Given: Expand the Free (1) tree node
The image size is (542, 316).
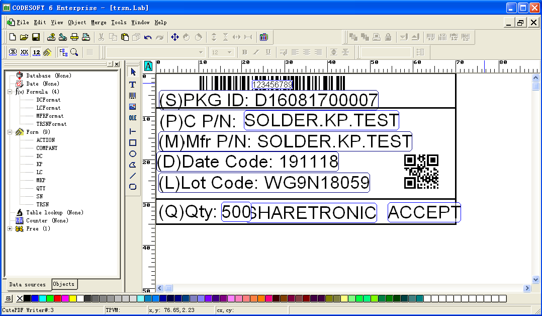Looking at the screenshot, I should pyautogui.click(x=10, y=228).
